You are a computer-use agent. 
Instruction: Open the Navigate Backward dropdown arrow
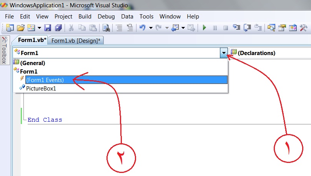183,28
